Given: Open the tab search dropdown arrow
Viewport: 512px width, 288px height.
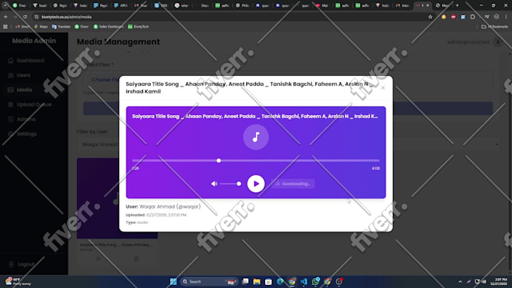Looking at the screenshot, I should tap(5, 5).
